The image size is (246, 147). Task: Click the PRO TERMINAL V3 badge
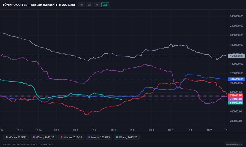pyautogui.click(x=234, y=144)
